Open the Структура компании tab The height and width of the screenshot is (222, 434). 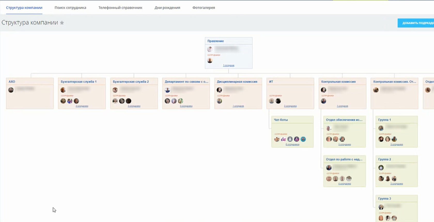24,8
